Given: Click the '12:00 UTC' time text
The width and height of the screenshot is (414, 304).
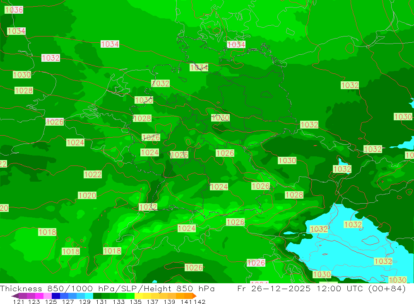Looking at the screenshot, I should [x=339, y=288].
